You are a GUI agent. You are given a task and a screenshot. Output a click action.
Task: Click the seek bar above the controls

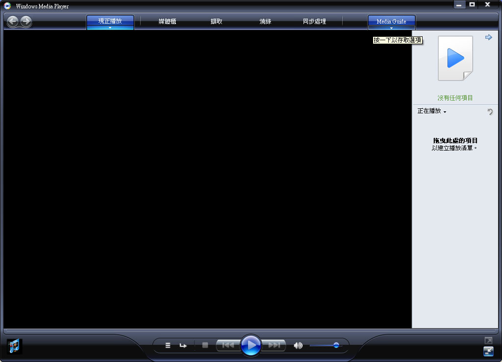click(251, 330)
